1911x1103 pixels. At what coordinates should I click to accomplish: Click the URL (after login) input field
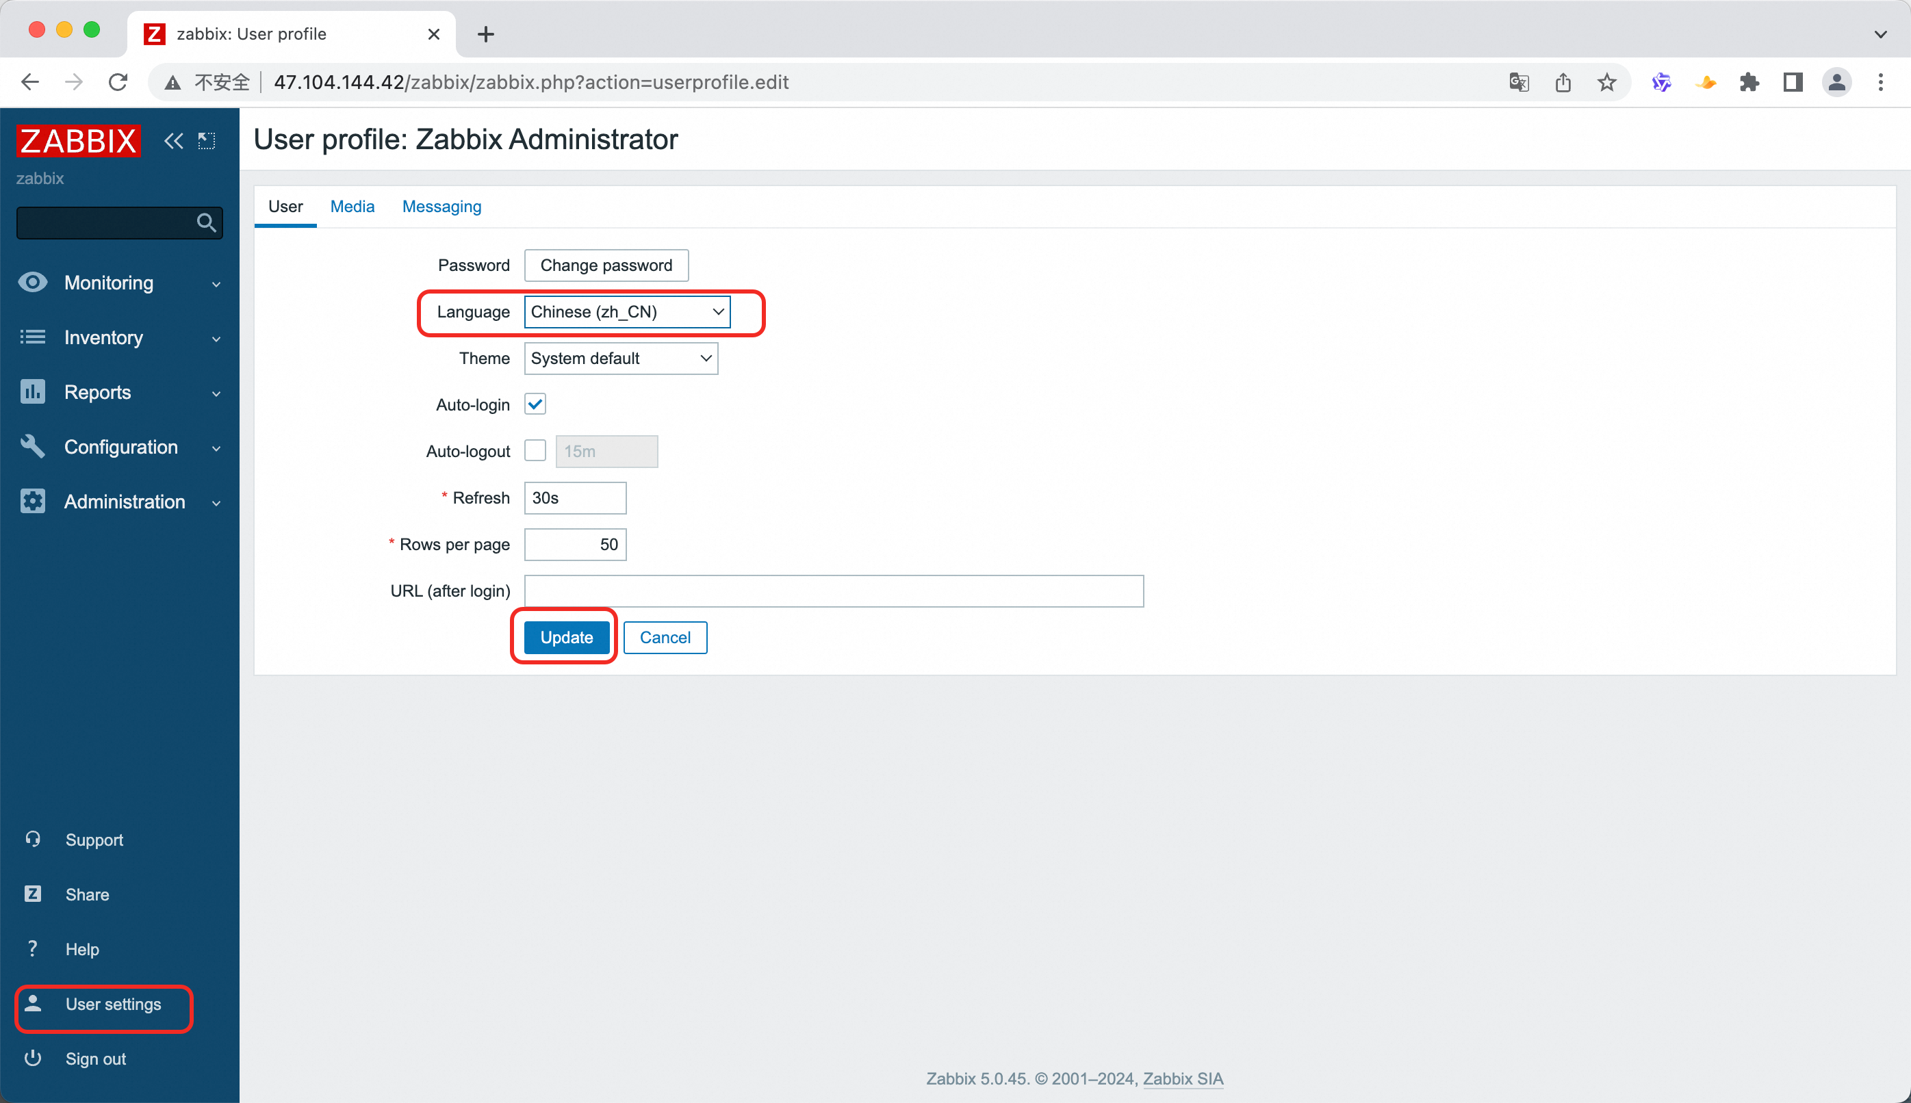pyautogui.click(x=834, y=591)
